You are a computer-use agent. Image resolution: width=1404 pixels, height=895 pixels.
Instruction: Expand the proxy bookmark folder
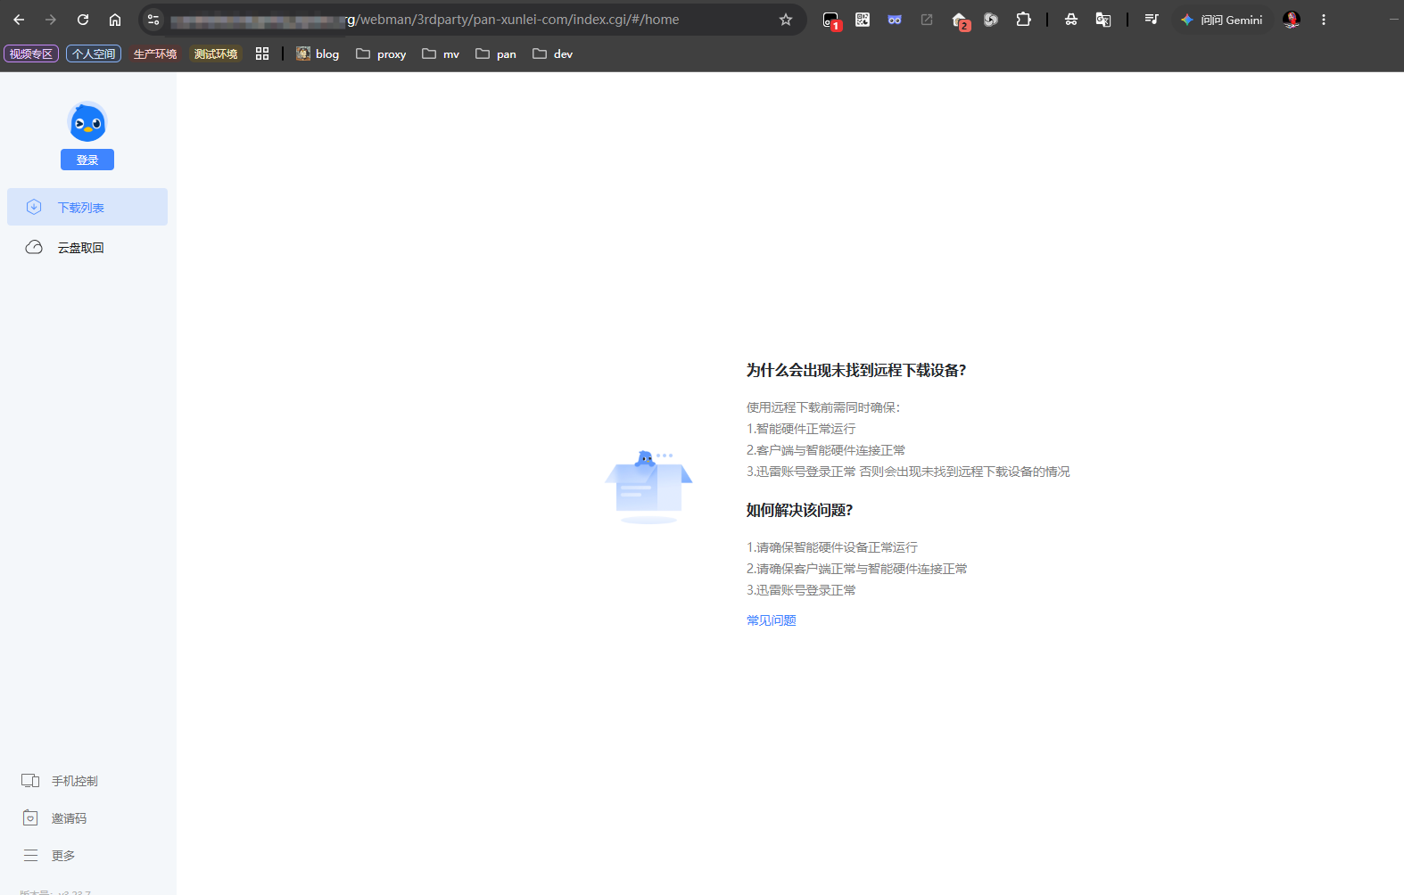tap(381, 53)
